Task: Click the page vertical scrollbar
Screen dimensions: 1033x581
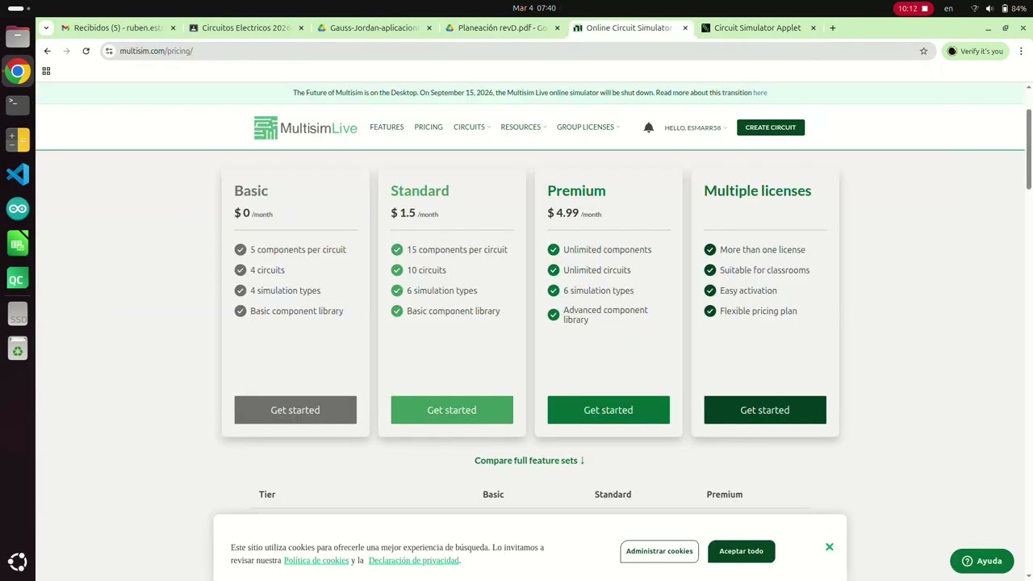Action: 1029,149
